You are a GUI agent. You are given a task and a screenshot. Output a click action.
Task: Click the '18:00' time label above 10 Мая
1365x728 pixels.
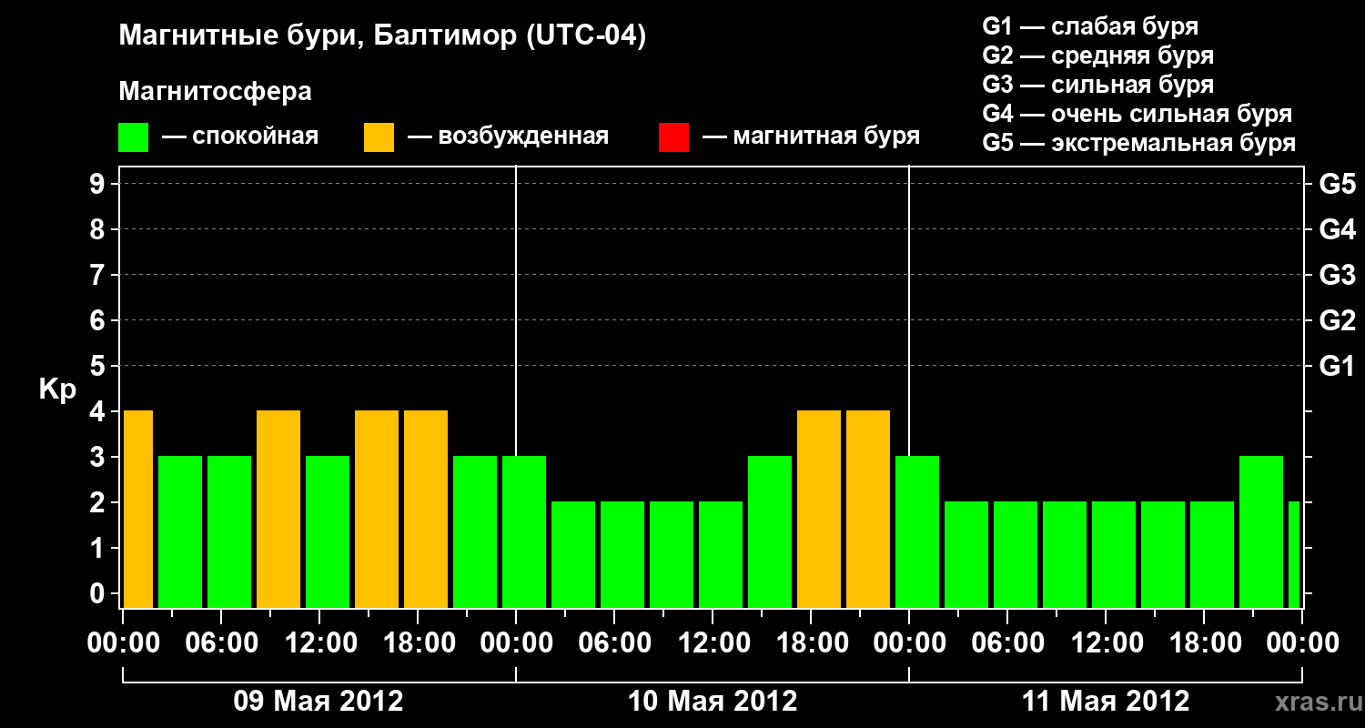coord(811,643)
